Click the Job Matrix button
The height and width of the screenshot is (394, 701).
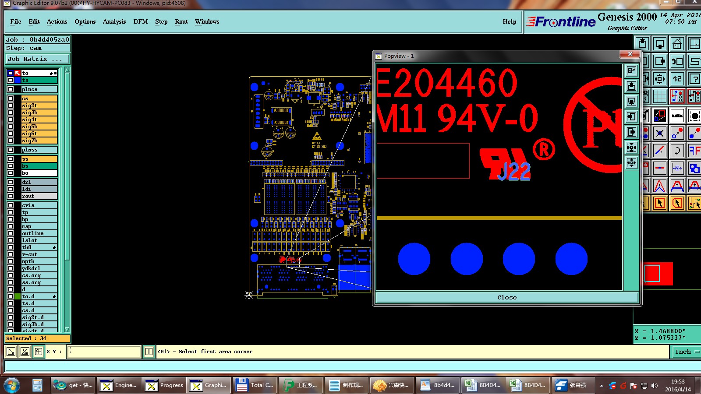[37, 59]
